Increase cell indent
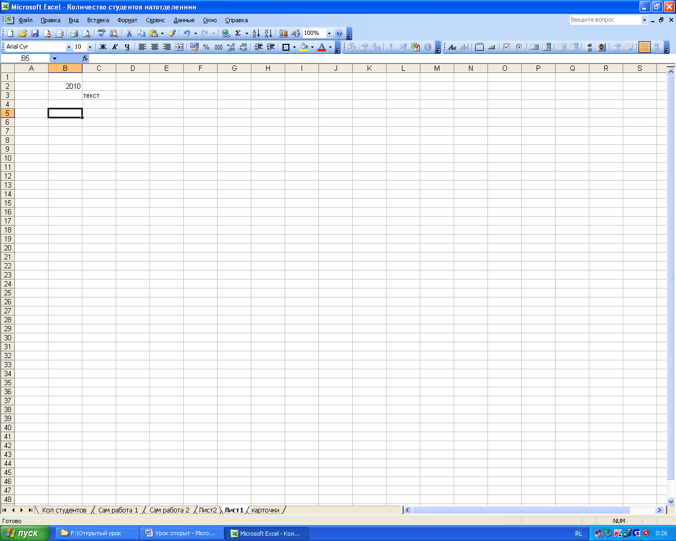This screenshot has width=676, height=541. 270,47
